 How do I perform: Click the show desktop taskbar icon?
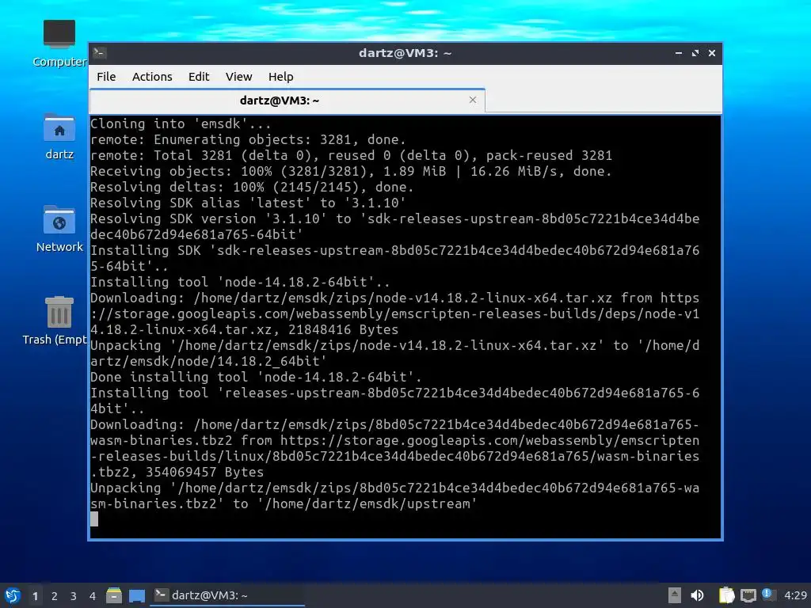136,595
